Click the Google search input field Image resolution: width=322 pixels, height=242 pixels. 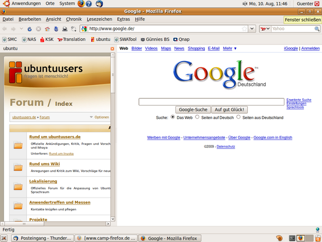(211, 102)
